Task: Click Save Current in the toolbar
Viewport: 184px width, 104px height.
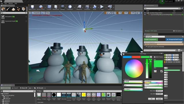Action: point(32,8)
